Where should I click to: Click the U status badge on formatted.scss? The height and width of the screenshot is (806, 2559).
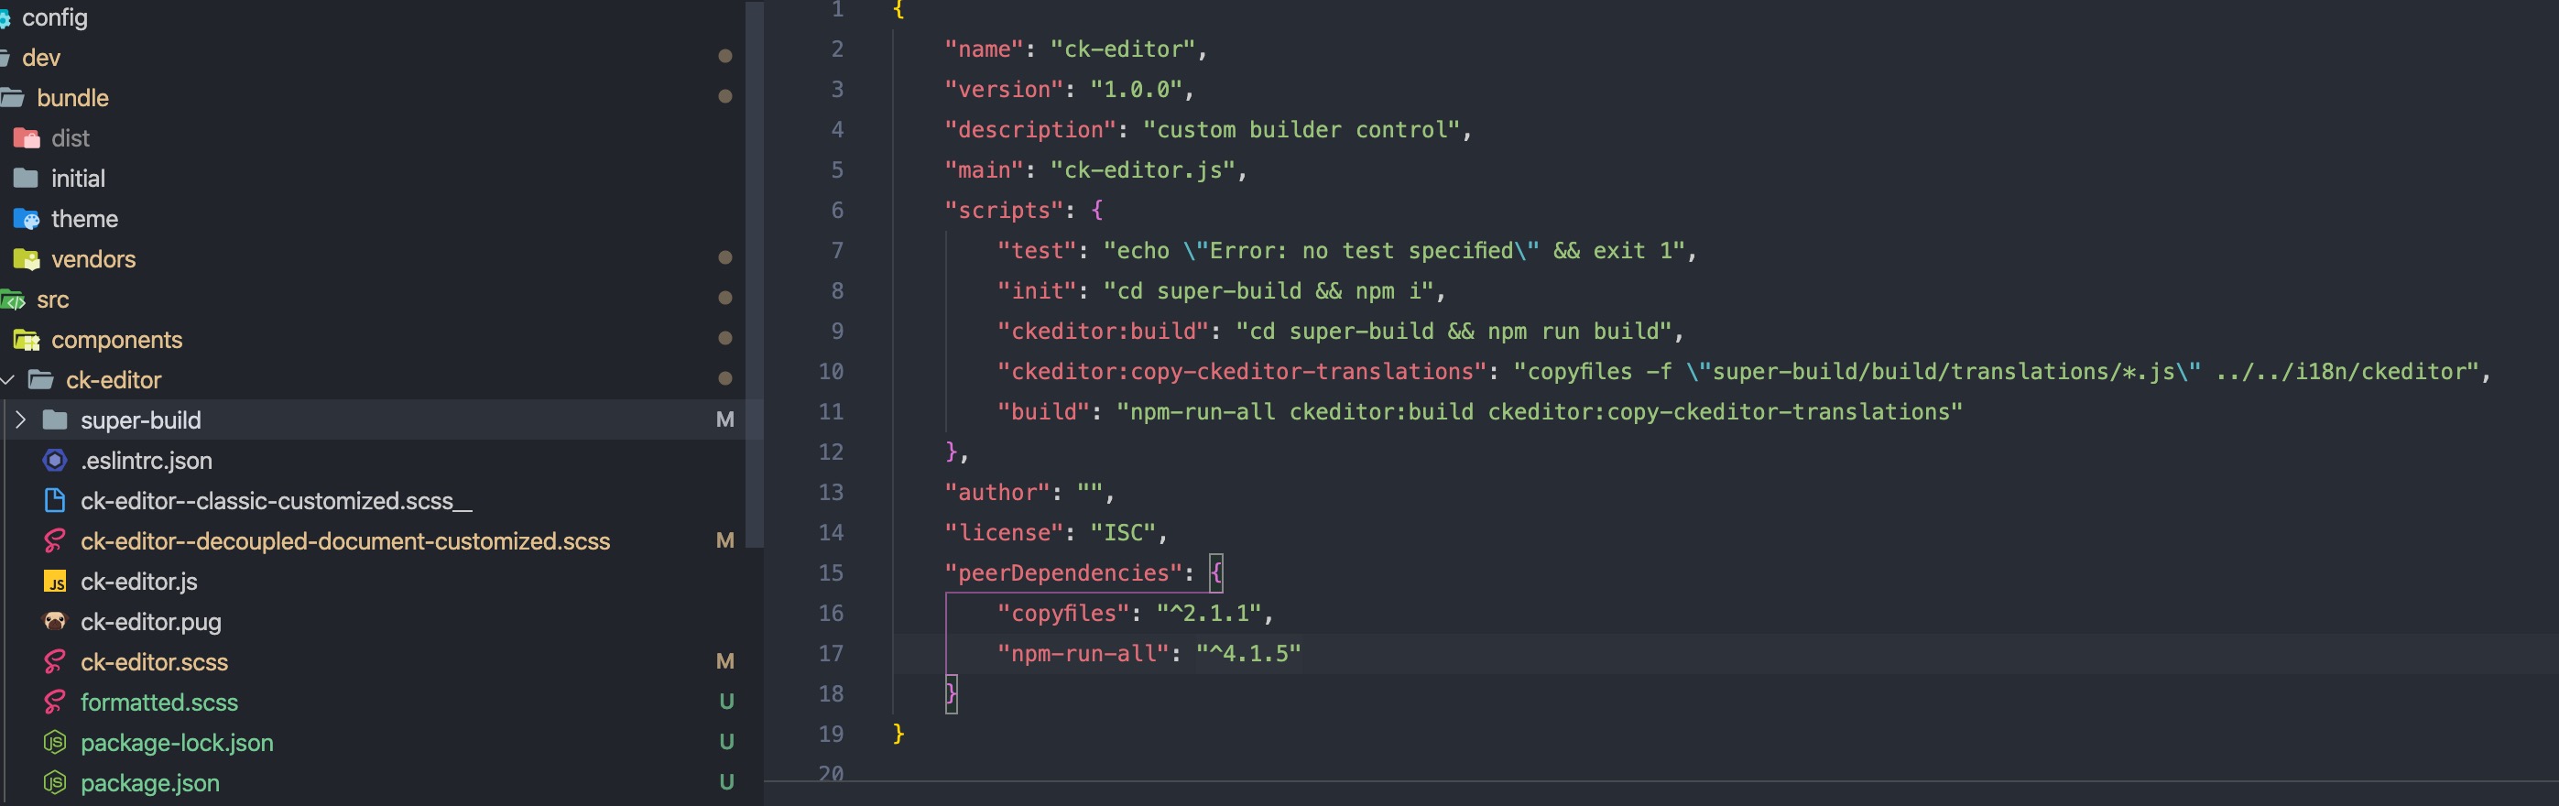[726, 702]
